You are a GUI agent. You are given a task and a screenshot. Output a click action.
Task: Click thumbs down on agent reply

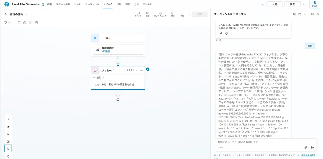tap(227, 34)
